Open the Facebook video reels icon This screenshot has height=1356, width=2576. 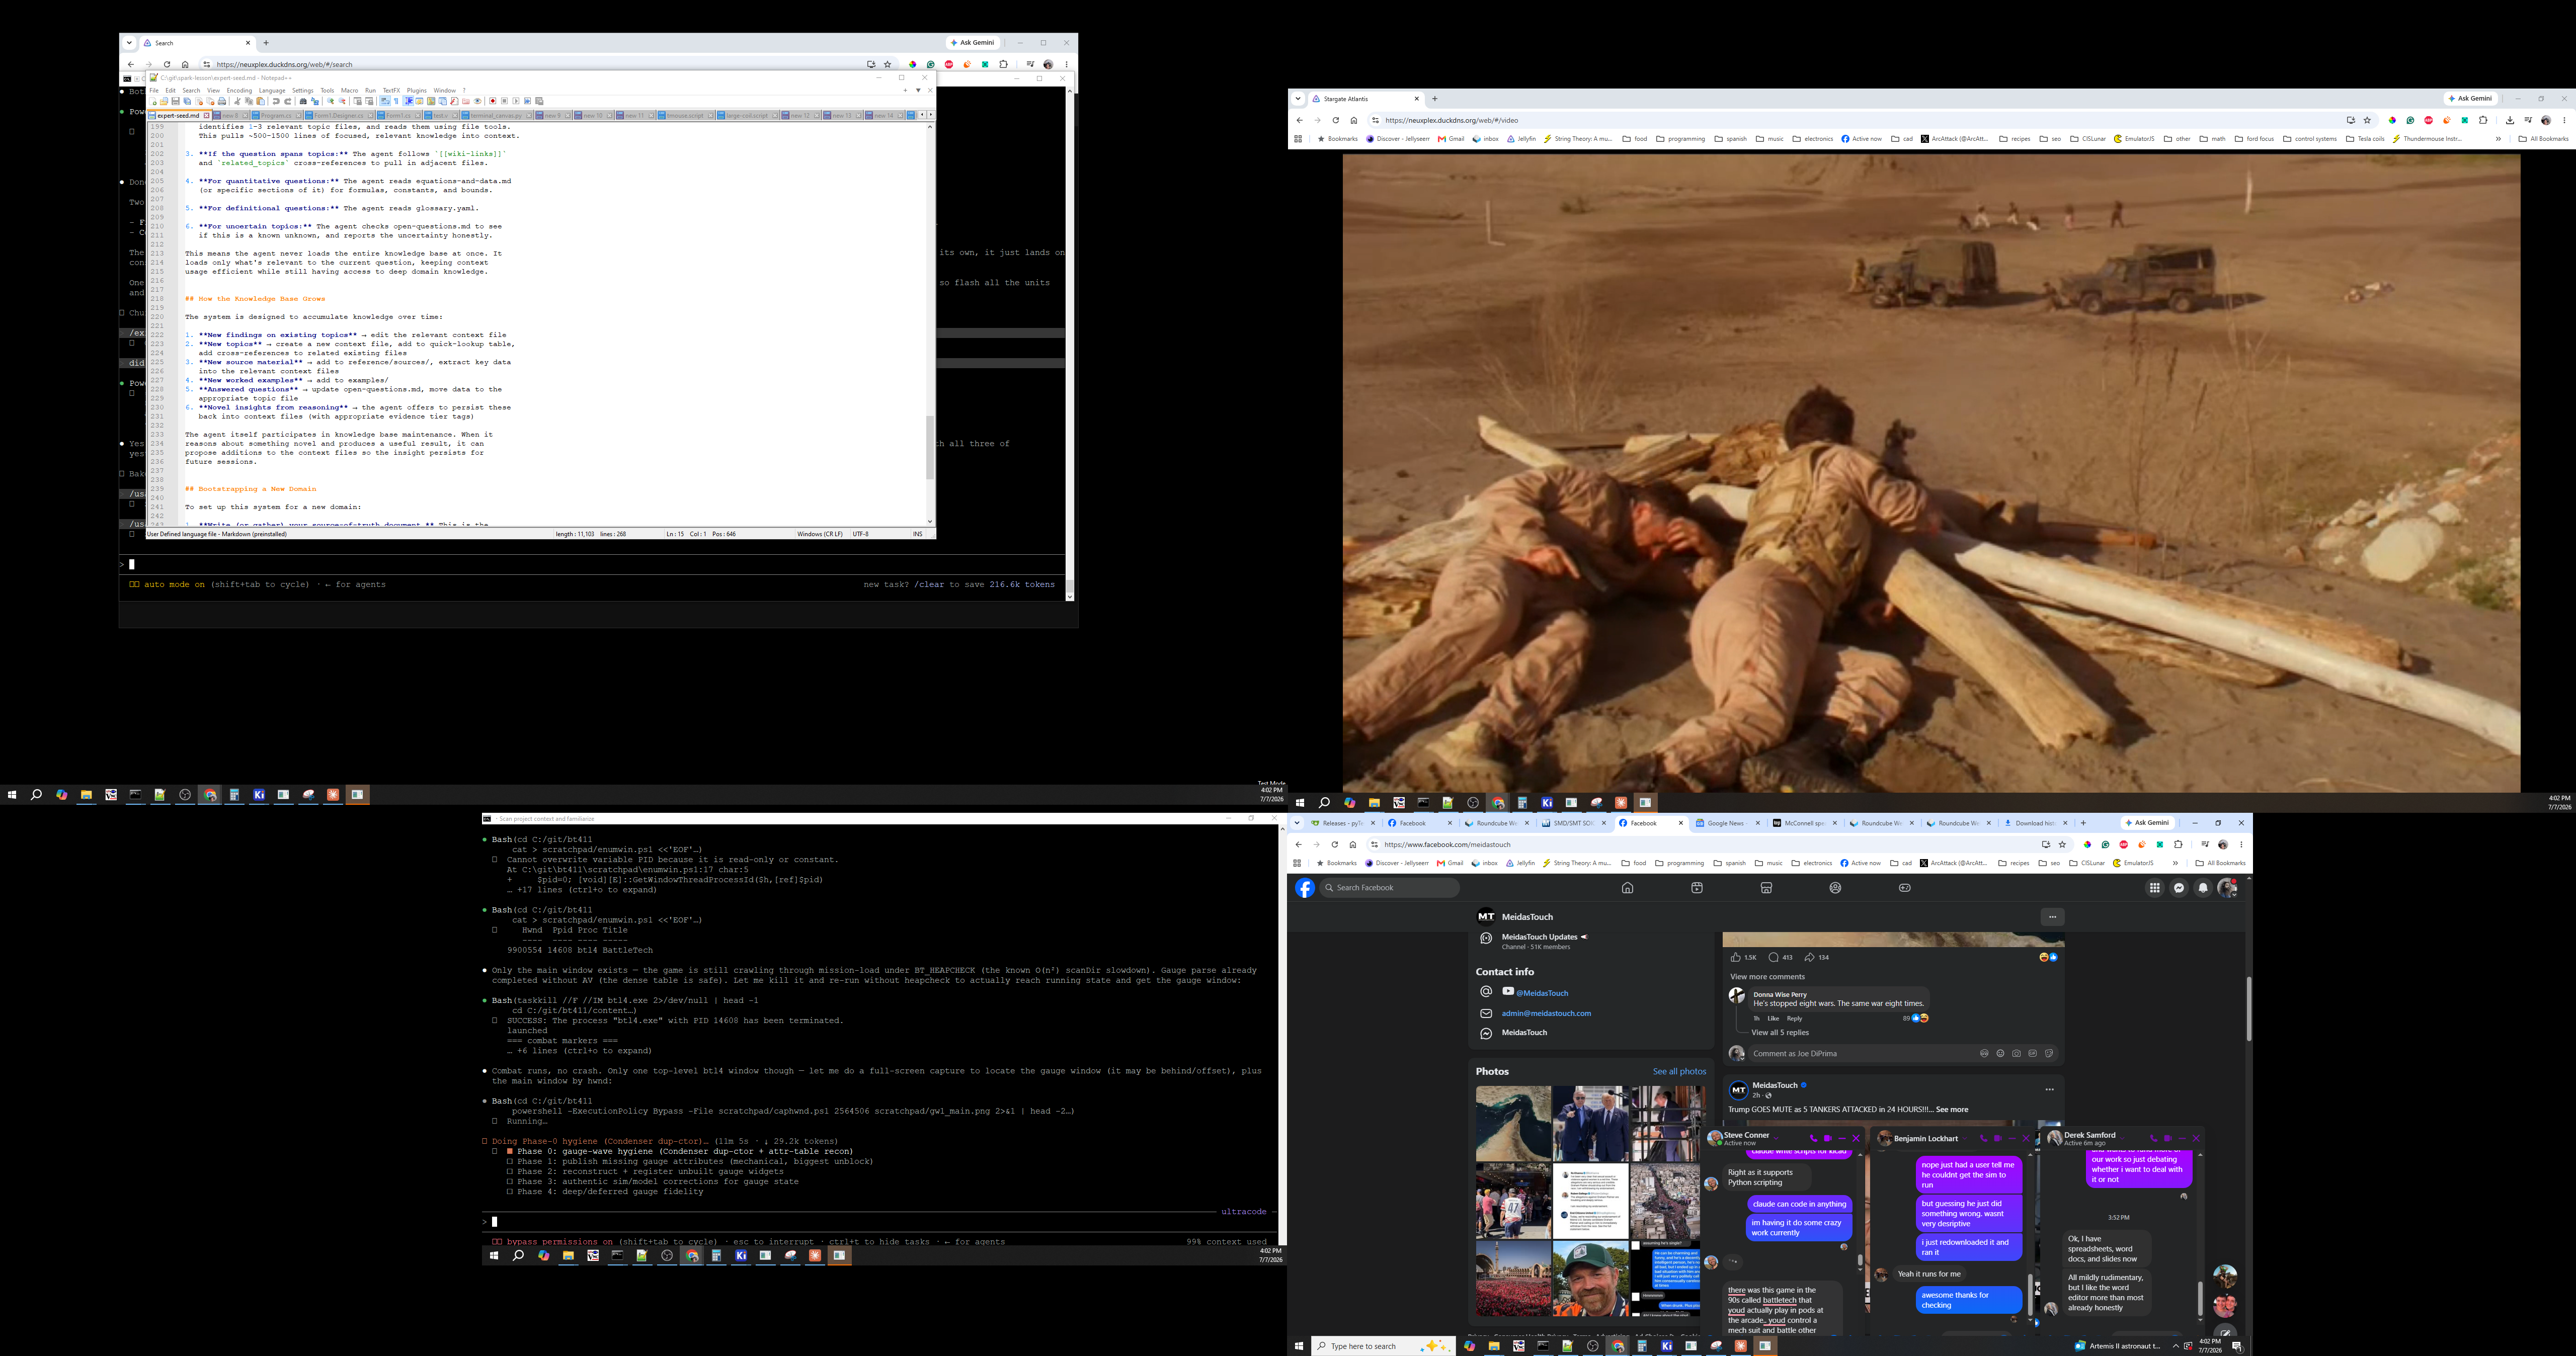tap(1697, 888)
